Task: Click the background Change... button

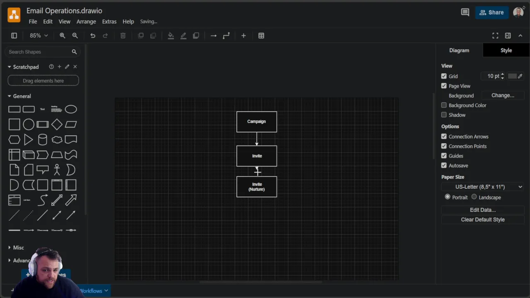Action: click(503, 95)
